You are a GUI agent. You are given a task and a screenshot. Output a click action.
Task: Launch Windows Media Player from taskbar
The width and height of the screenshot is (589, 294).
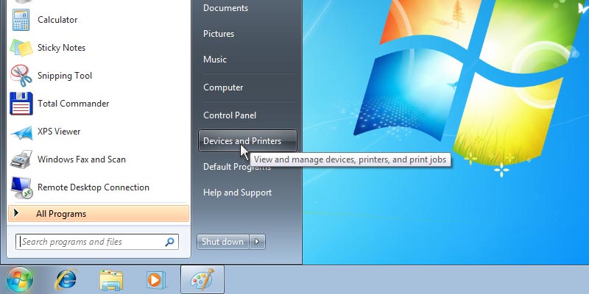click(x=155, y=280)
